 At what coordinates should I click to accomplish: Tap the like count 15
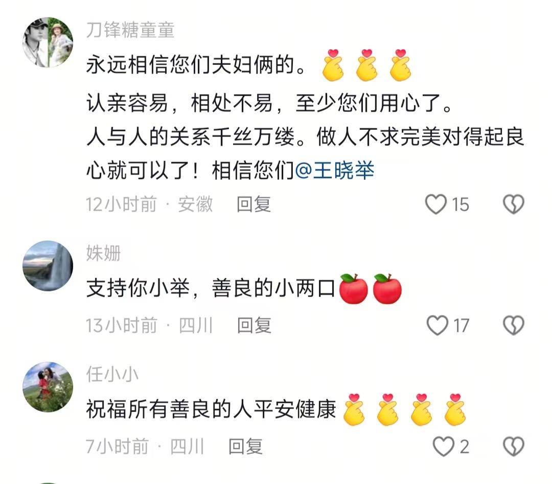click(x=461, y=204)
